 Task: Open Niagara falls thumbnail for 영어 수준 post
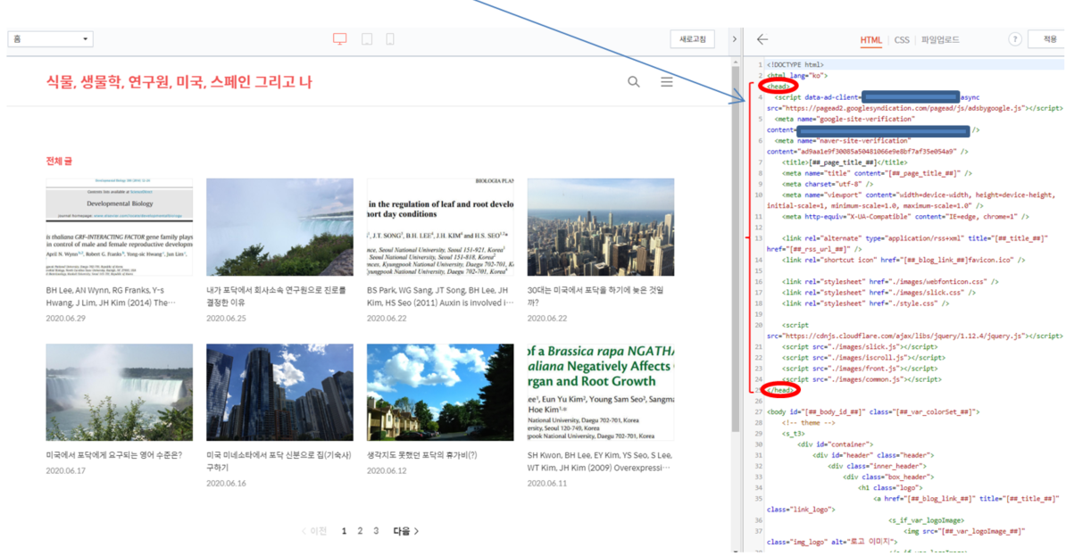[119, 392]
